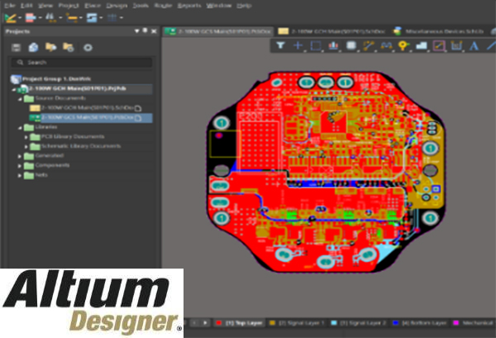Pin the Projects panel
Viewport: 496px width, 338px height.
(x=145, y=31)
